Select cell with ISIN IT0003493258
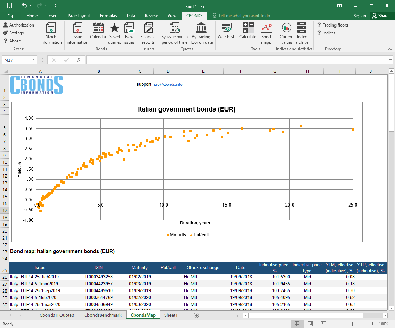 coord(99,277)
